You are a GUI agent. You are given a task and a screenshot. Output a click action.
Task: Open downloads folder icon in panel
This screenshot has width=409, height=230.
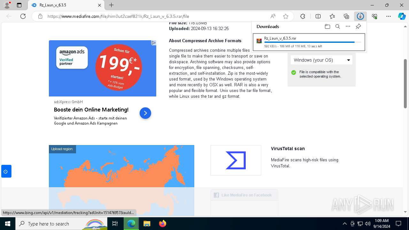[327, 27]
